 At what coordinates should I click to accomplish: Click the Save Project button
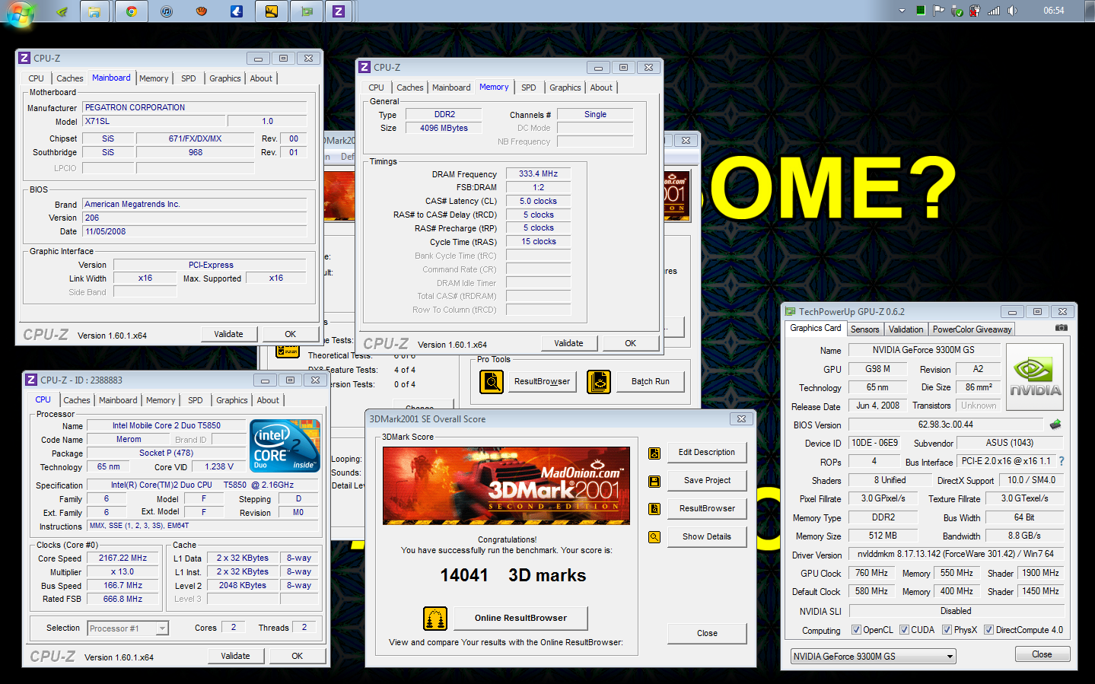tap(707, 480)
